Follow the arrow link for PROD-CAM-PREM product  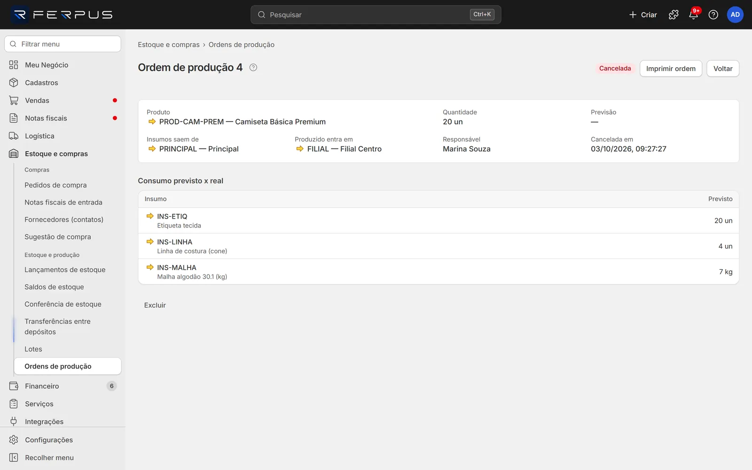pos(152,122)
